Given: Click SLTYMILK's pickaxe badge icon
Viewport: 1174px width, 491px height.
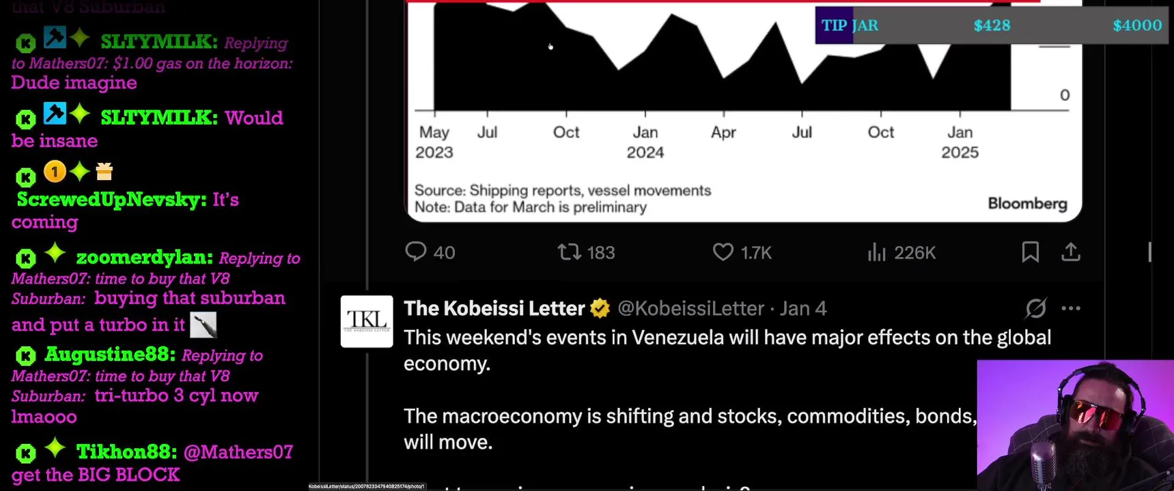Looking at the screenshot, I should click(55, 37).
